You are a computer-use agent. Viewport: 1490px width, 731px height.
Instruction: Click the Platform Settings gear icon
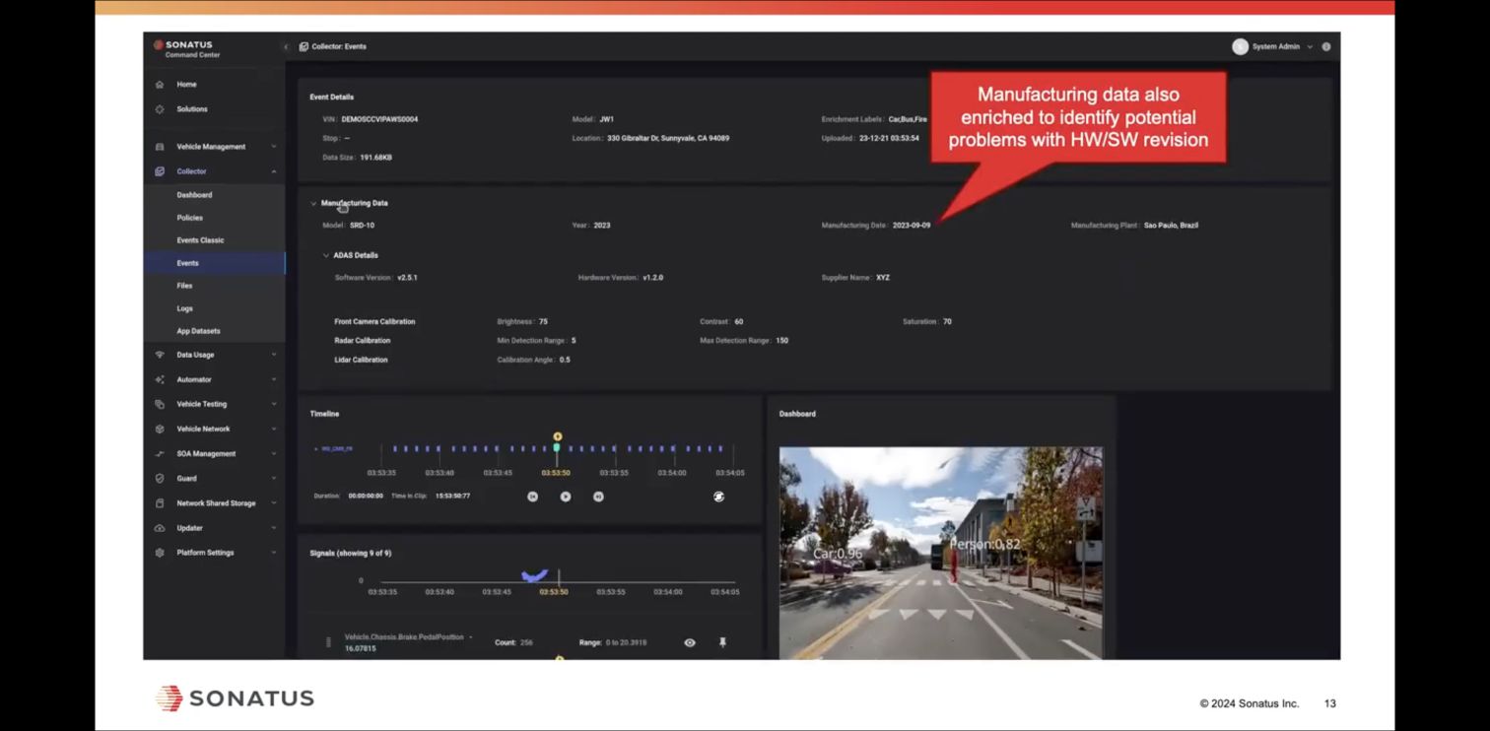click(x=160, y=553)
